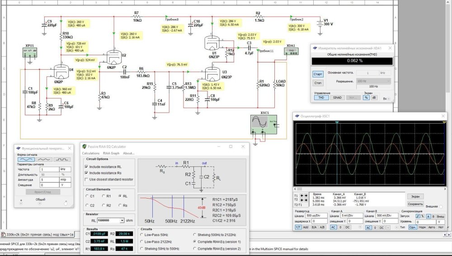Move cursor T1 left with arrow

tap(301, 196)
